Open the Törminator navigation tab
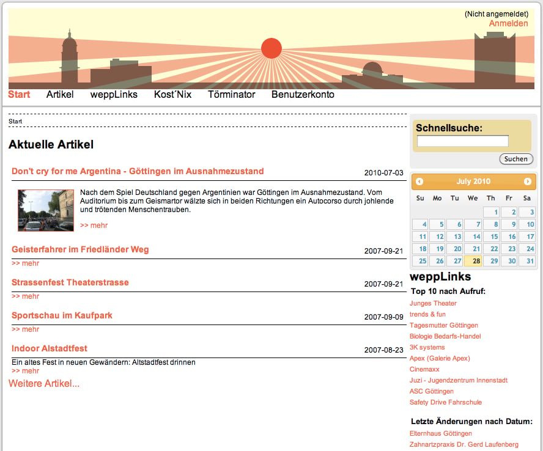 point(231,95)
